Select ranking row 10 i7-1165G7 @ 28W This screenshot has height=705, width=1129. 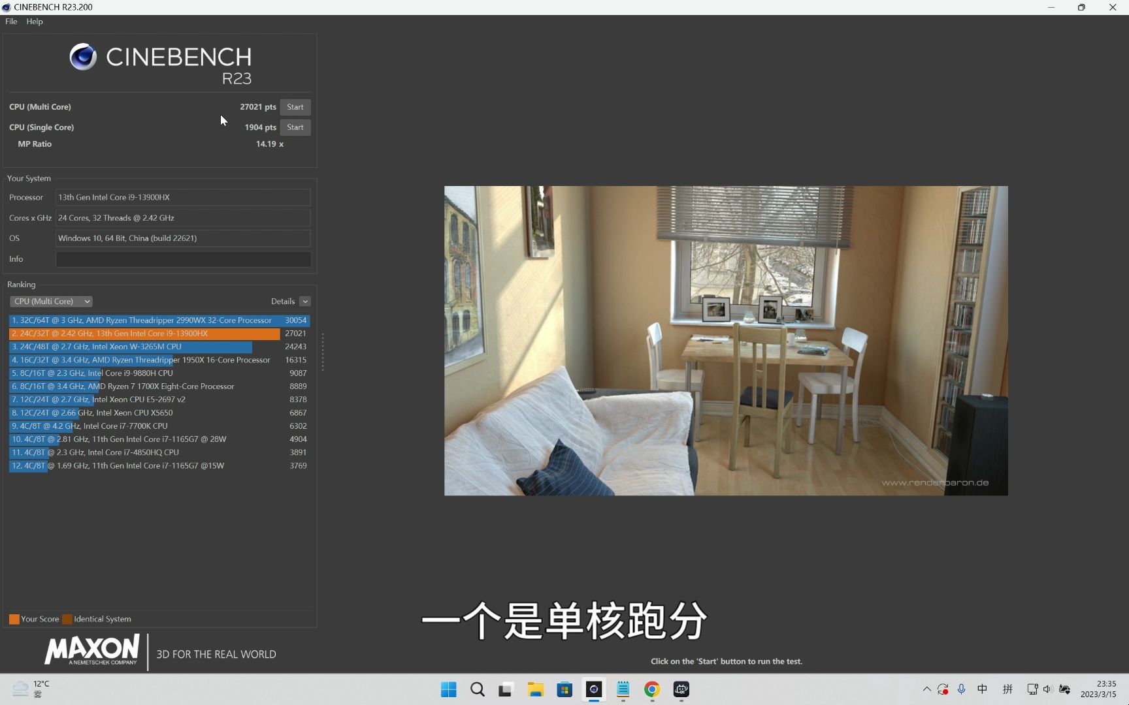159,439
